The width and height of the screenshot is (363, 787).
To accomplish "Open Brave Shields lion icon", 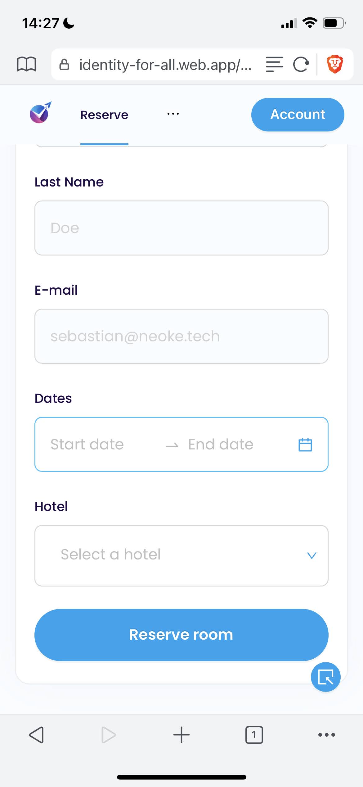I will click(335, 64).
